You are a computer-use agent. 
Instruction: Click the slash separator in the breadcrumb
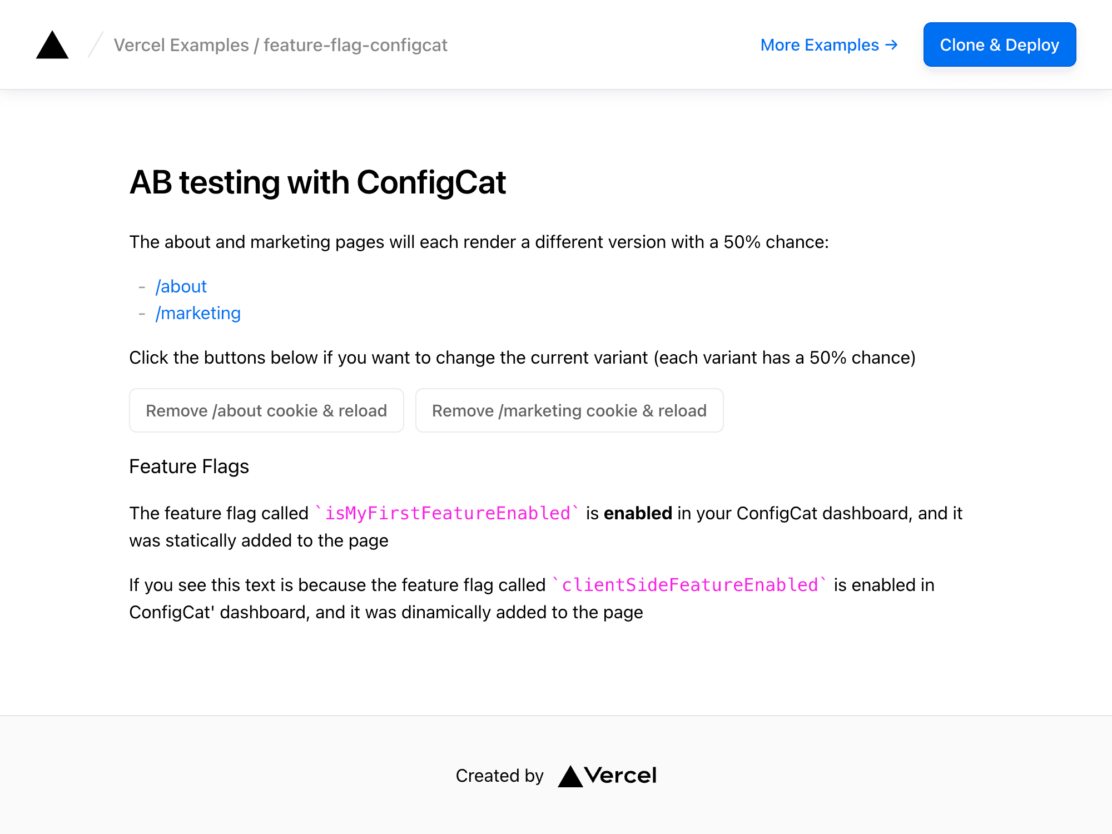95,44
